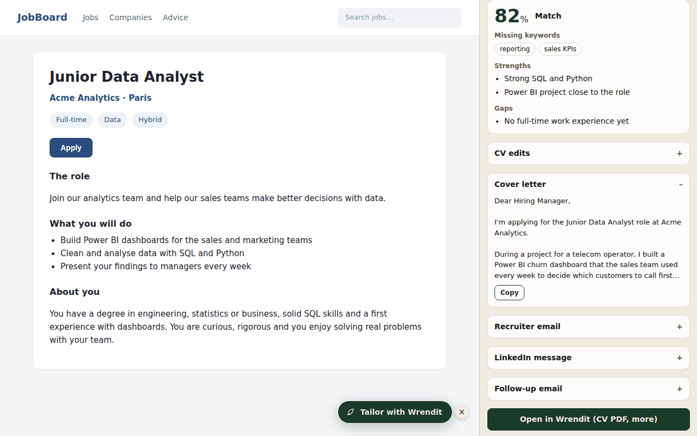Click the 'About you' heading
The height and width of the screenshot is (436, 697).
75,292
